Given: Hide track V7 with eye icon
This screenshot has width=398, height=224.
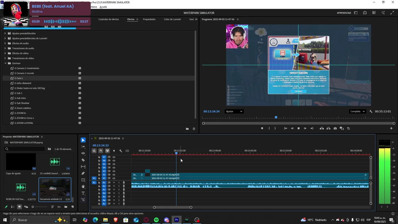Looking at the screenshot, I should 114,157.
